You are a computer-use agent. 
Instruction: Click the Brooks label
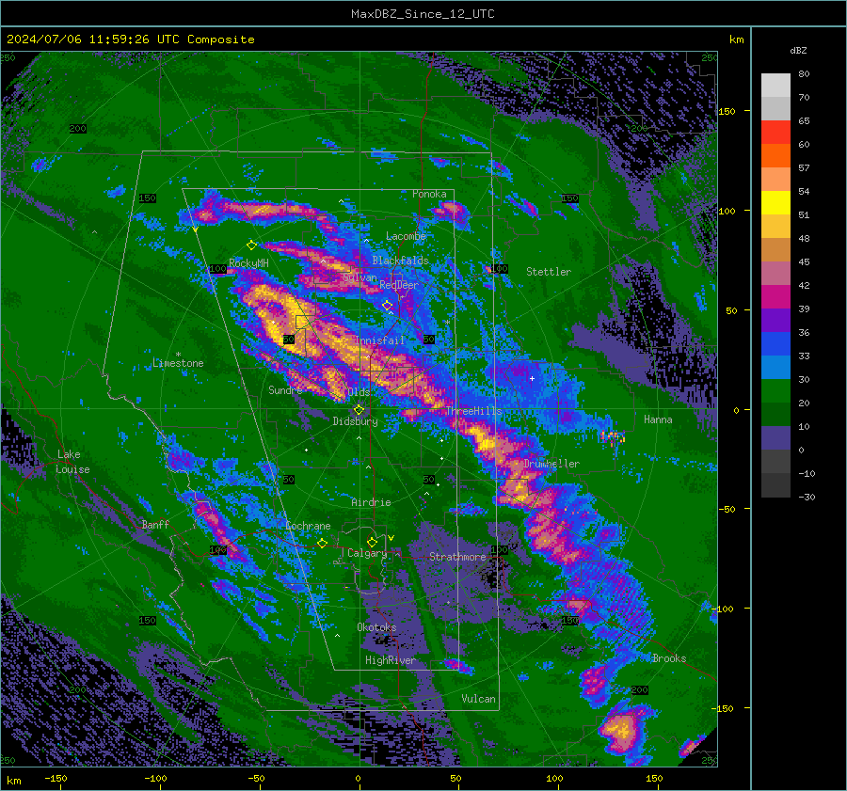[x=669, y=658]
